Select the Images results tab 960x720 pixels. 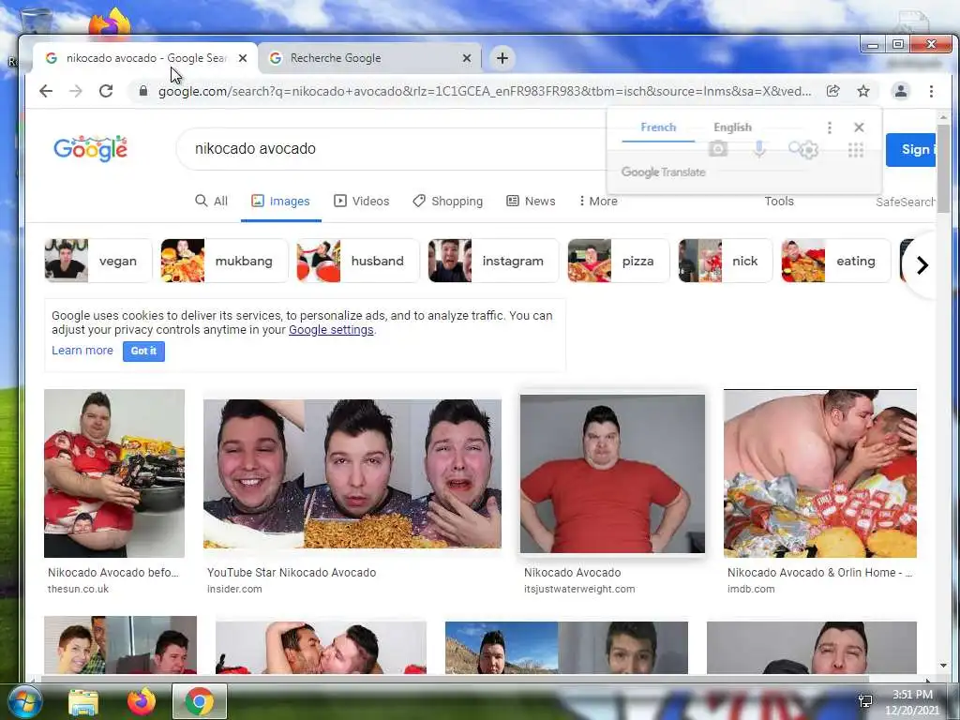point(281,201)
